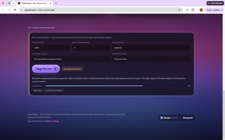Image resolution: width=225 pixels, height=140 pixels.
Task: Click the conflicting-evidence tag
Action: pos(54,91)
